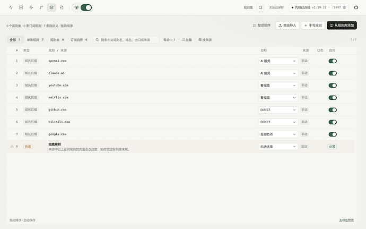Screen dimensions: 366x229
Task: Disable the bilibili.com rule toggle
Action: pos(333,122)
